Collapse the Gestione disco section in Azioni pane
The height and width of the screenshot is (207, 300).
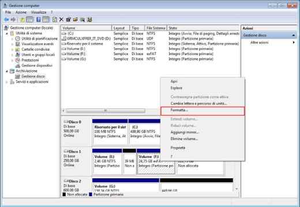tap(294, 35)
